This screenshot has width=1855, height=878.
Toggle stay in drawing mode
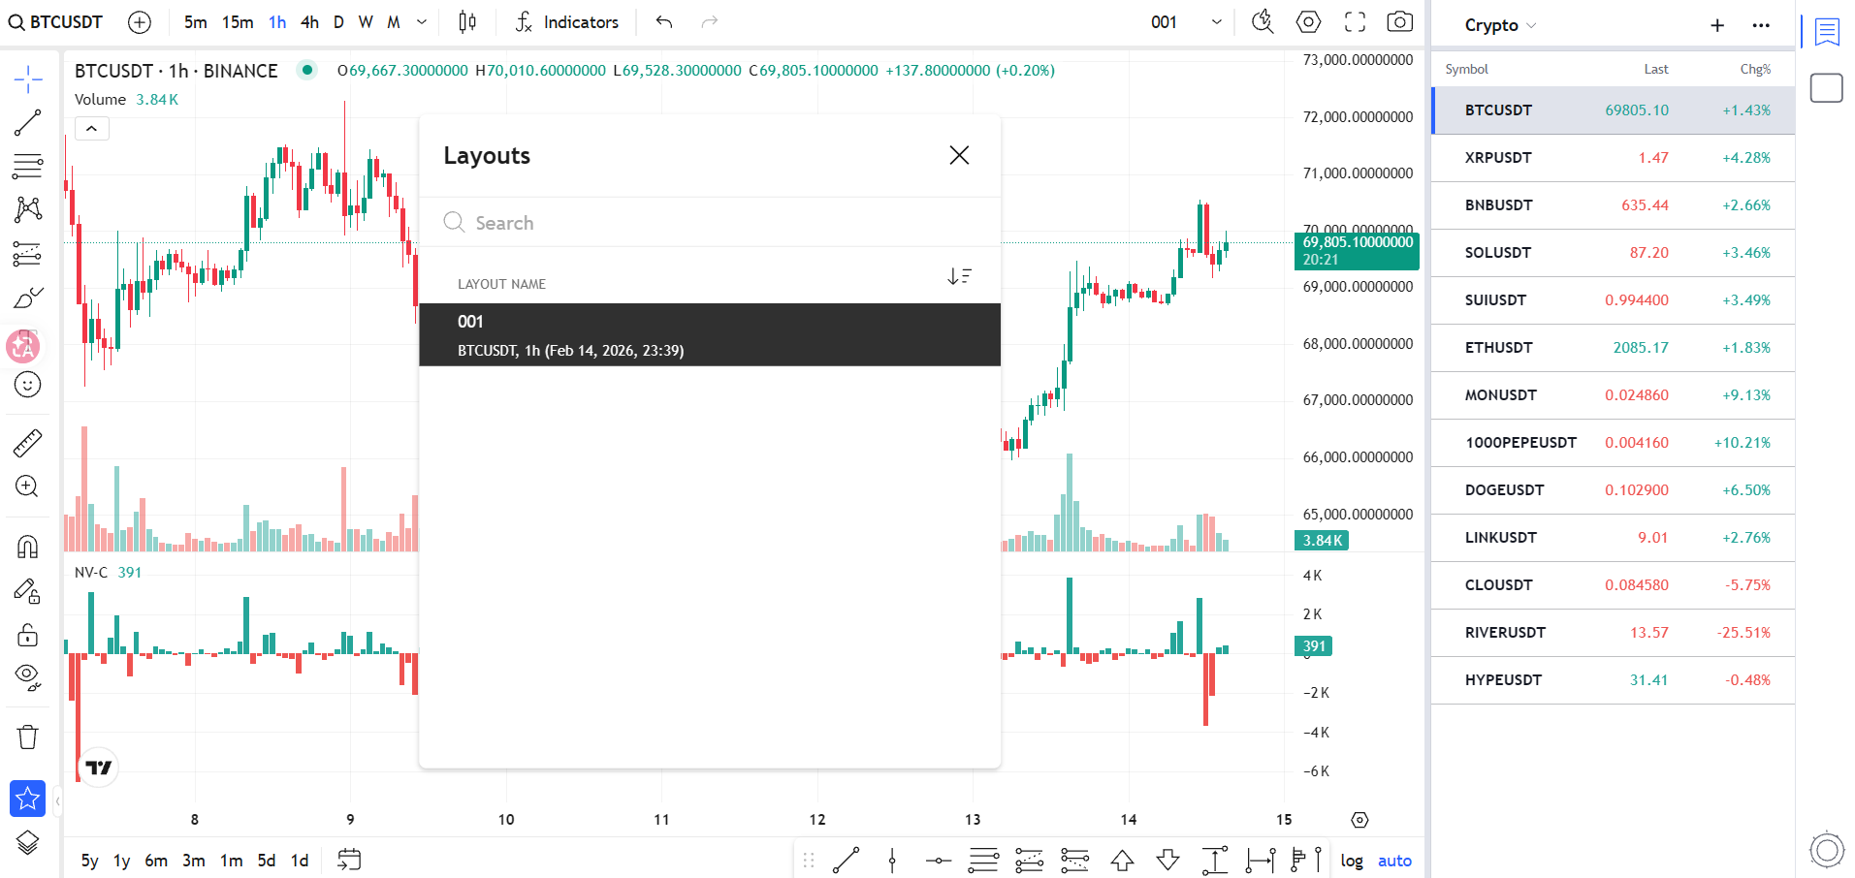[28, 591]
